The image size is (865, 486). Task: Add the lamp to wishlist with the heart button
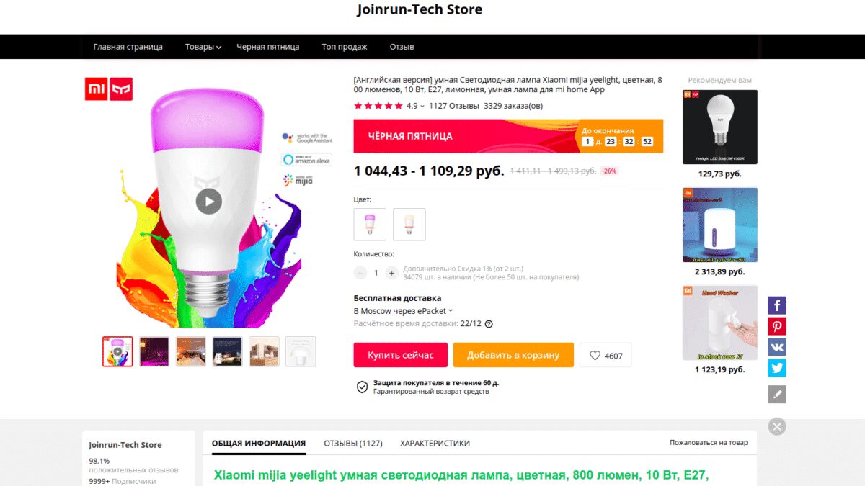pos(605,356)
